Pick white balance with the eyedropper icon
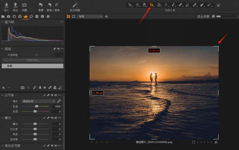 pyautogui.click(x=59, y=101)
